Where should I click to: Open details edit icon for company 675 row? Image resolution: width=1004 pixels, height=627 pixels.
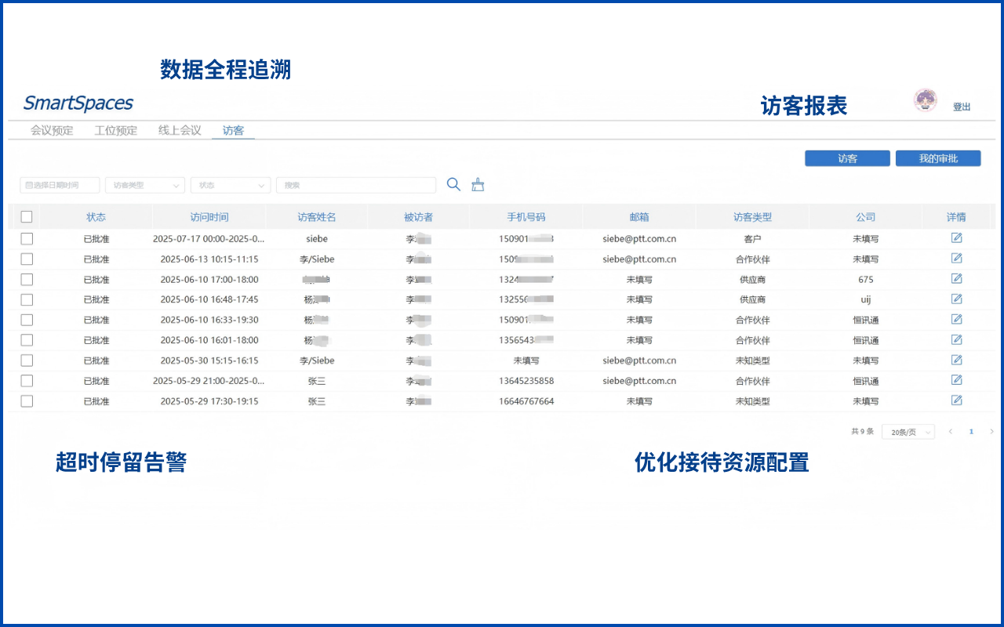pos(956,278)
